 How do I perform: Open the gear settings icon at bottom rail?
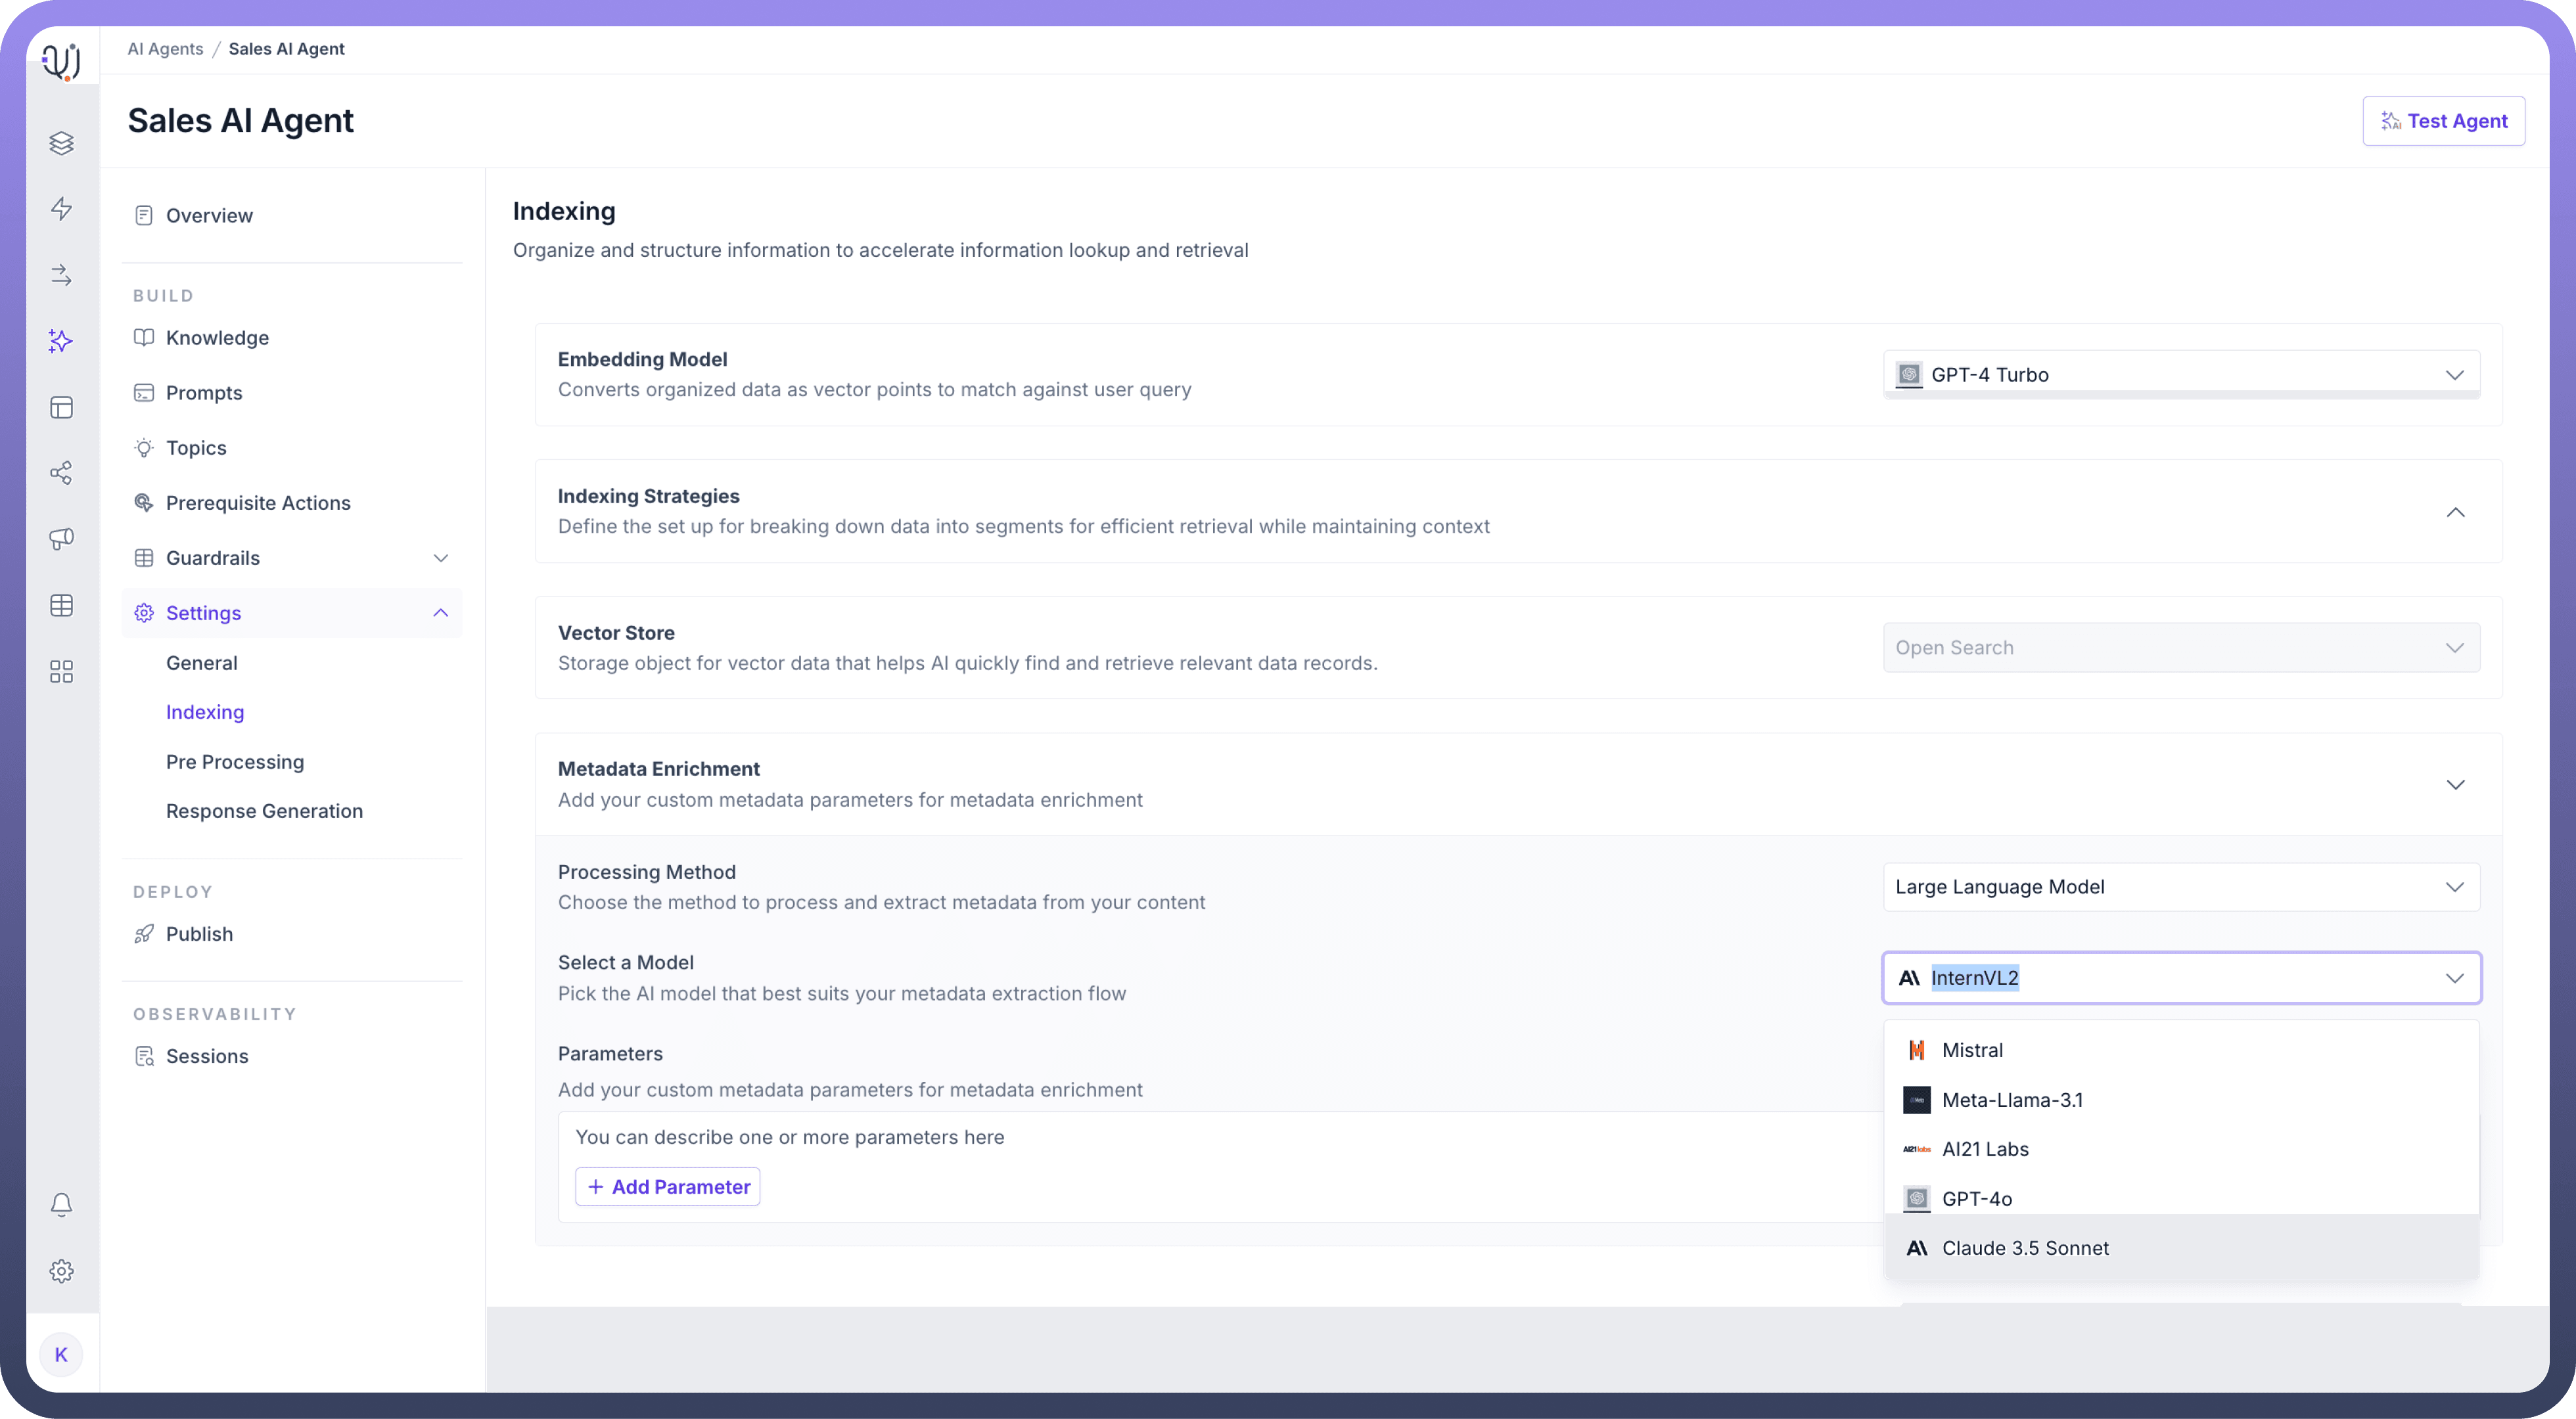coord(61,1271)
